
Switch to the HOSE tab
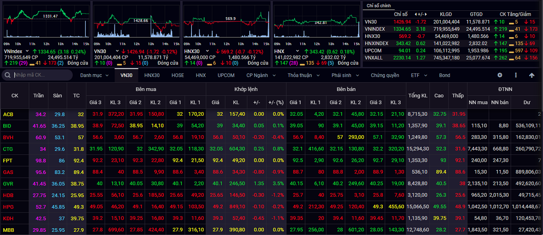pyautogui.click(x=177, y=75)
